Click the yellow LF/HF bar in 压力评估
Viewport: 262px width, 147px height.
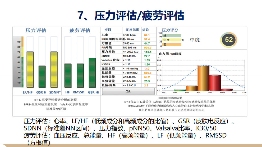click(30, 70)
